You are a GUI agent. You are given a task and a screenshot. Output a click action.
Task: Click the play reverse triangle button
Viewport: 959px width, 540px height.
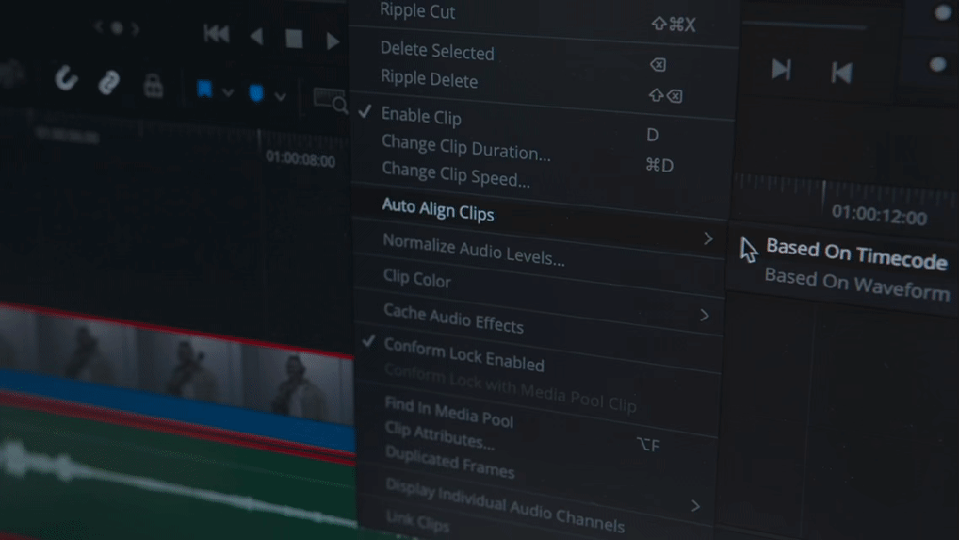tap(257, 36)
